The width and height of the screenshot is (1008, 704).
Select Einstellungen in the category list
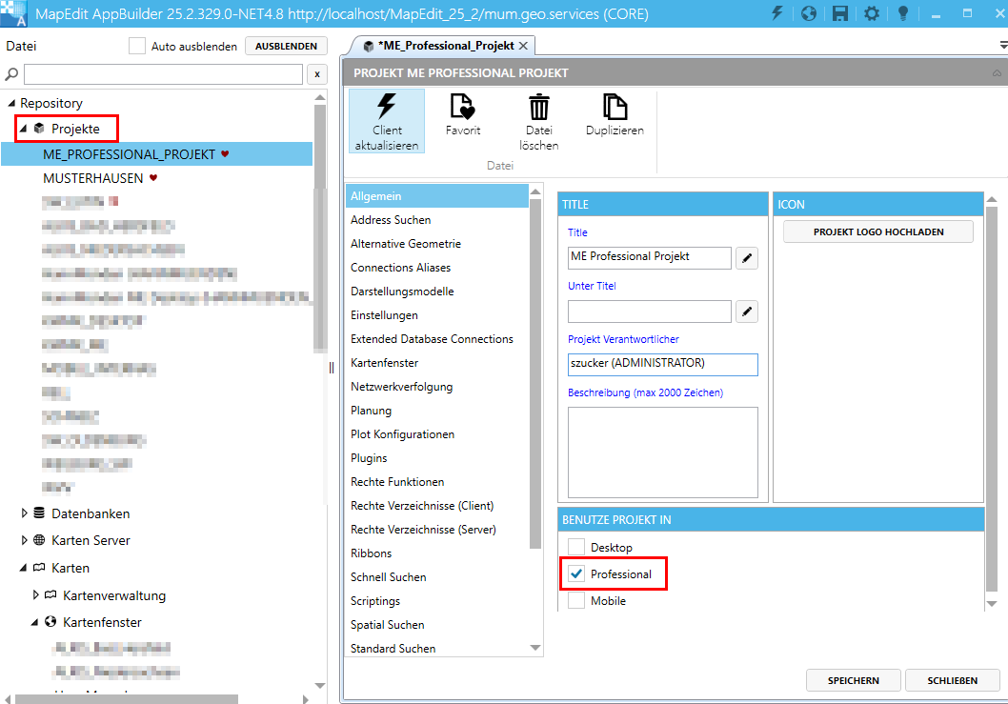point(384,315)
